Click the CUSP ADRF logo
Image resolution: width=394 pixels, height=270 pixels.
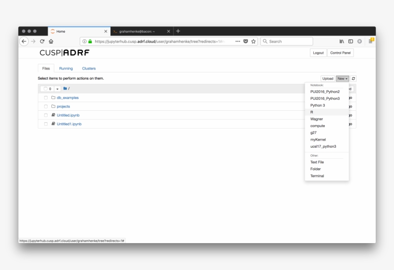(x=64, y=53)
